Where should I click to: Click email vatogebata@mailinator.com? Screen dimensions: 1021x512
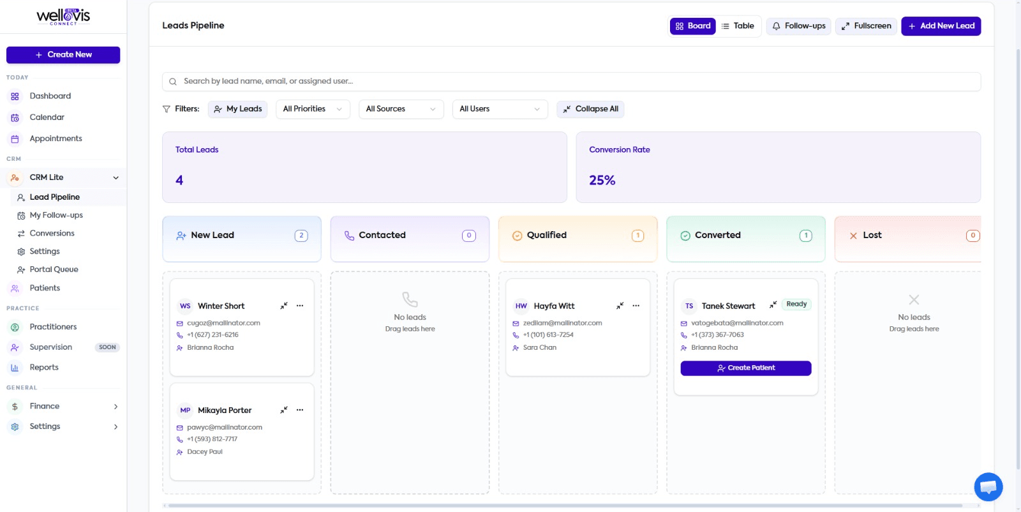click(x=737, y=323)
